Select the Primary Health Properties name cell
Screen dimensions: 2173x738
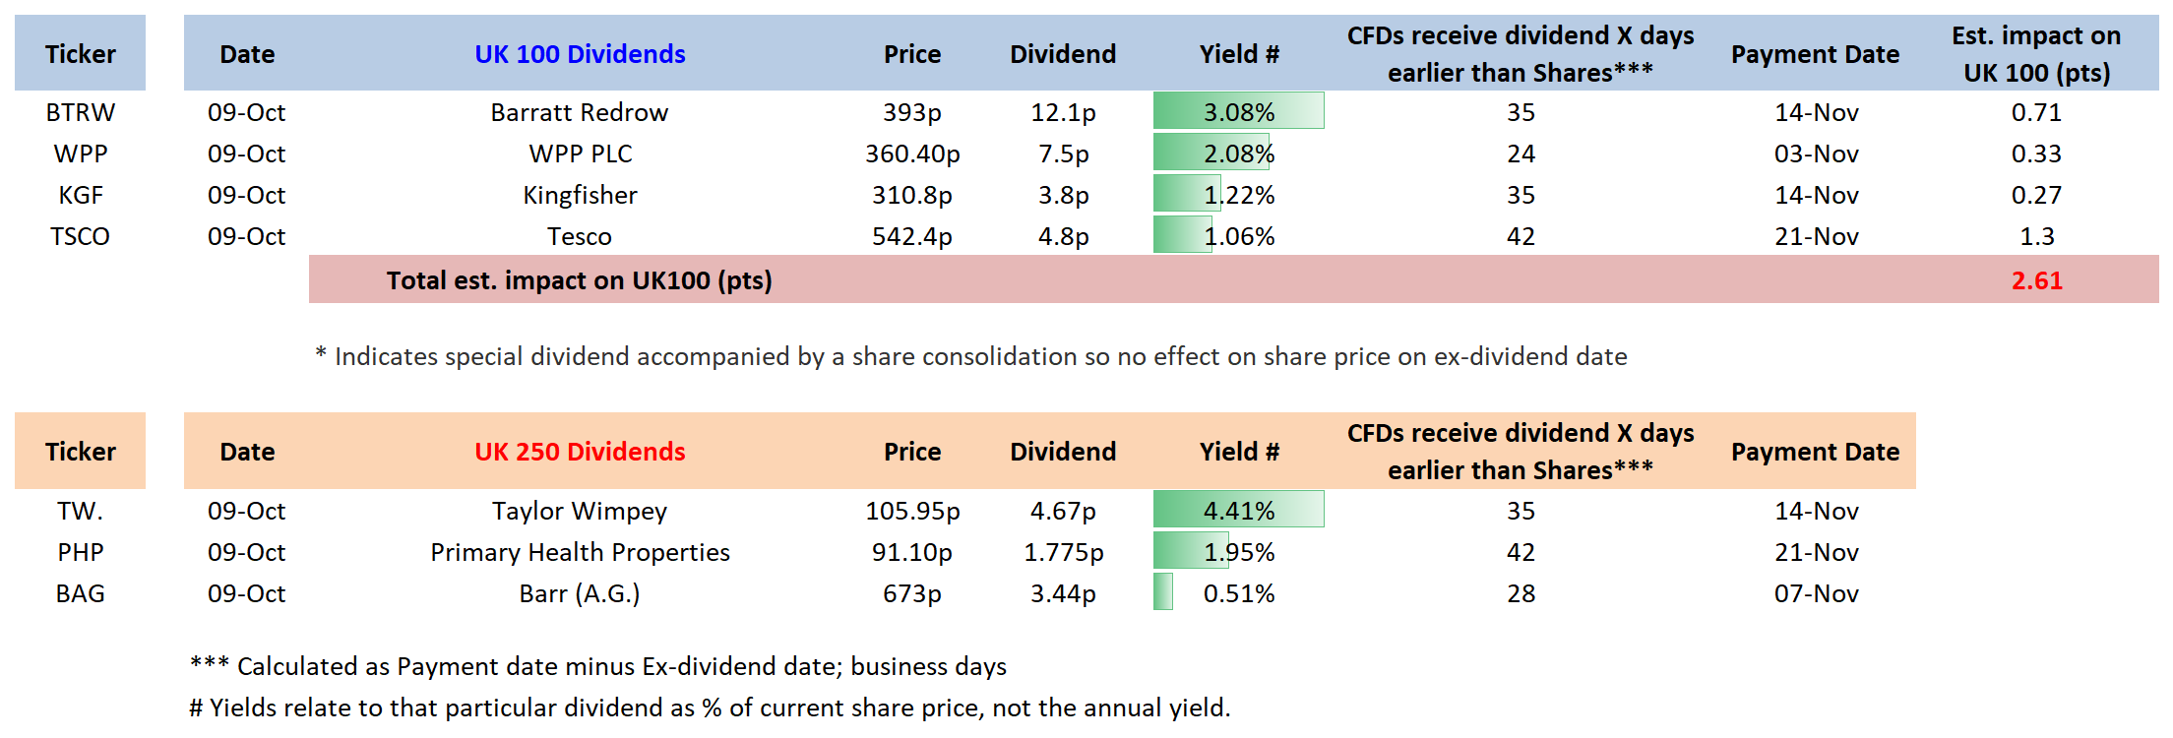pos(580,552)
